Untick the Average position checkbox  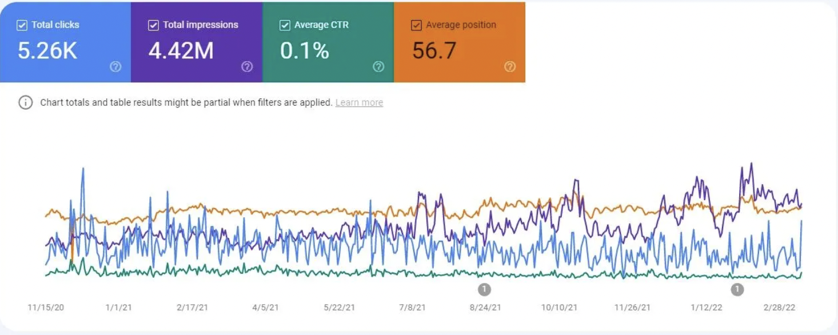[416, 25]
